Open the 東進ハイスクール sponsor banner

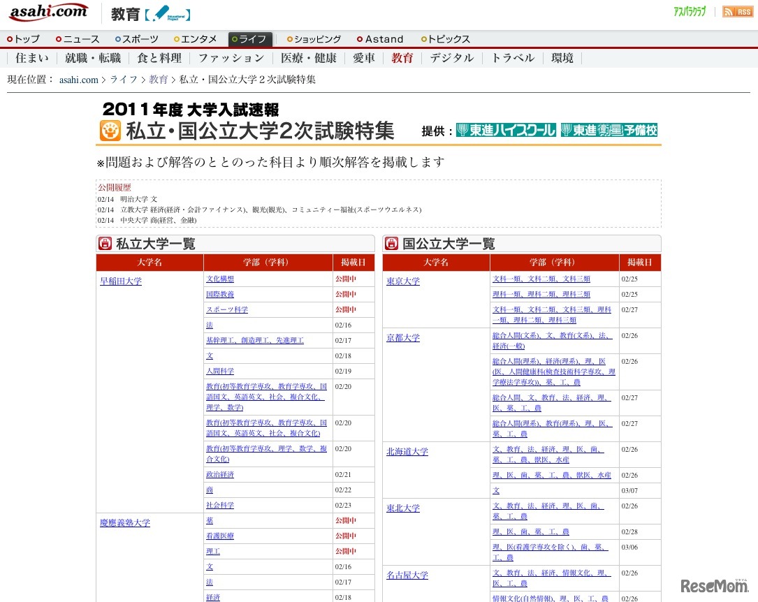point(506,131)
